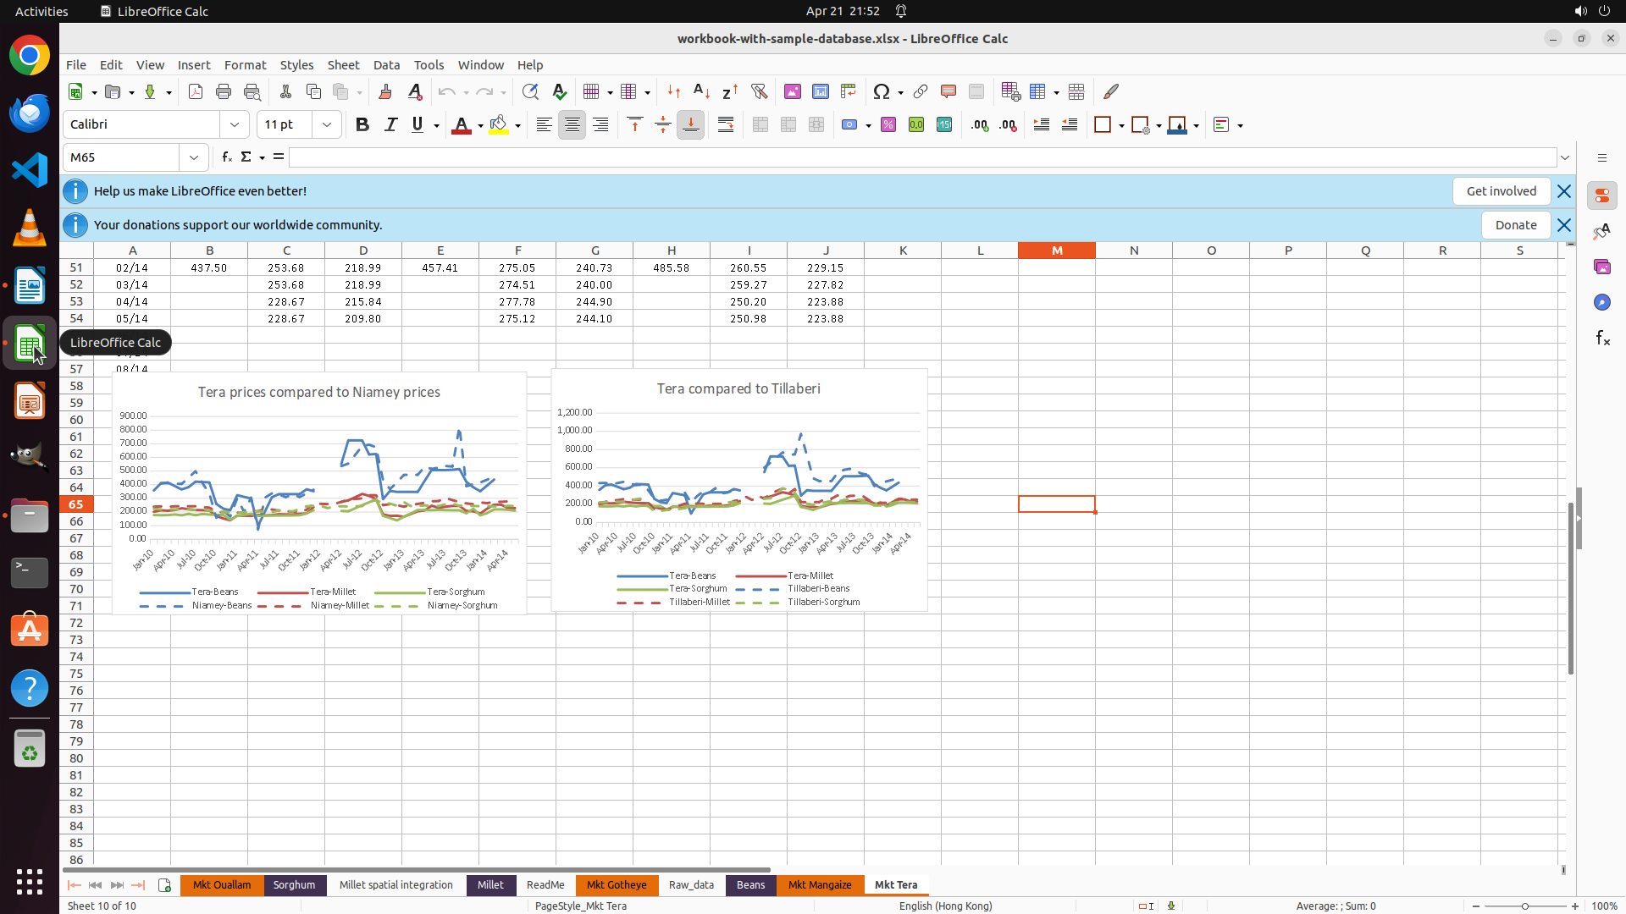Click the Insert Chart icon
Viewport: 1626px width, 914px height.
point(820,91)
